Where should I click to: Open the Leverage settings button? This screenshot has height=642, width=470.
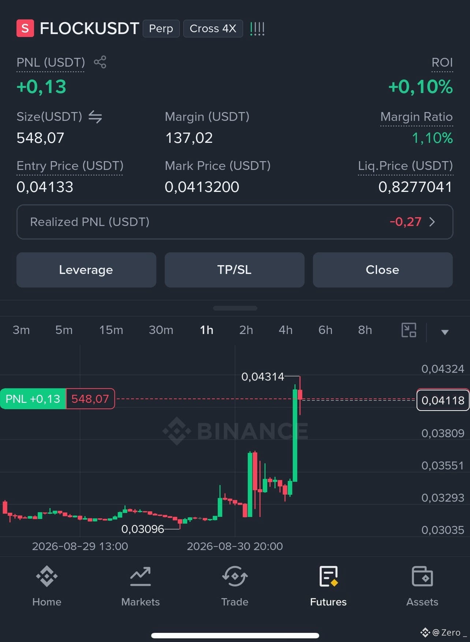tap(86, 270)
